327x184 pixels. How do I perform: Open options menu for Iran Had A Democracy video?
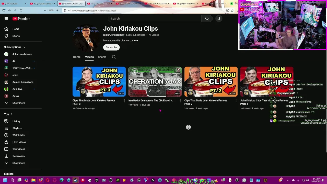coord(180,101)
